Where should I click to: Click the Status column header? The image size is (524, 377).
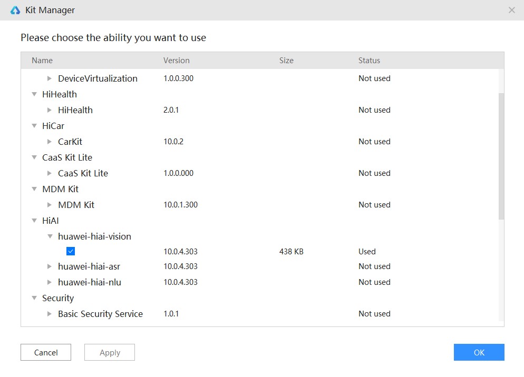pos(369,61)
